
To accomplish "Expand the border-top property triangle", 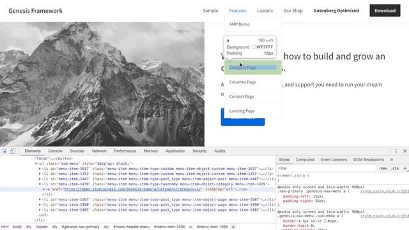I will [308, 226].
